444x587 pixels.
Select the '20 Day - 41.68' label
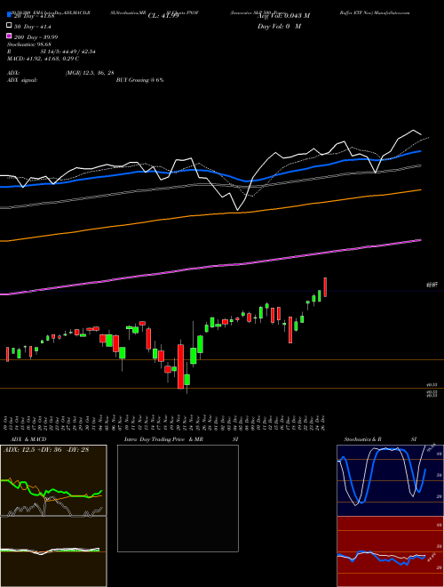[x=35, y=16]
